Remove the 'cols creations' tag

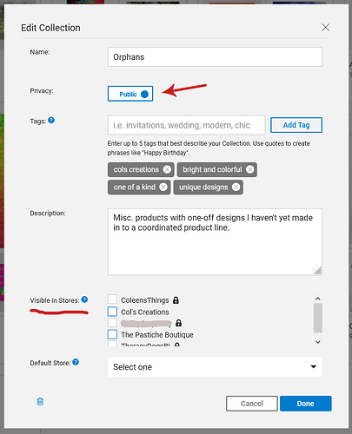tap(167, 169)
